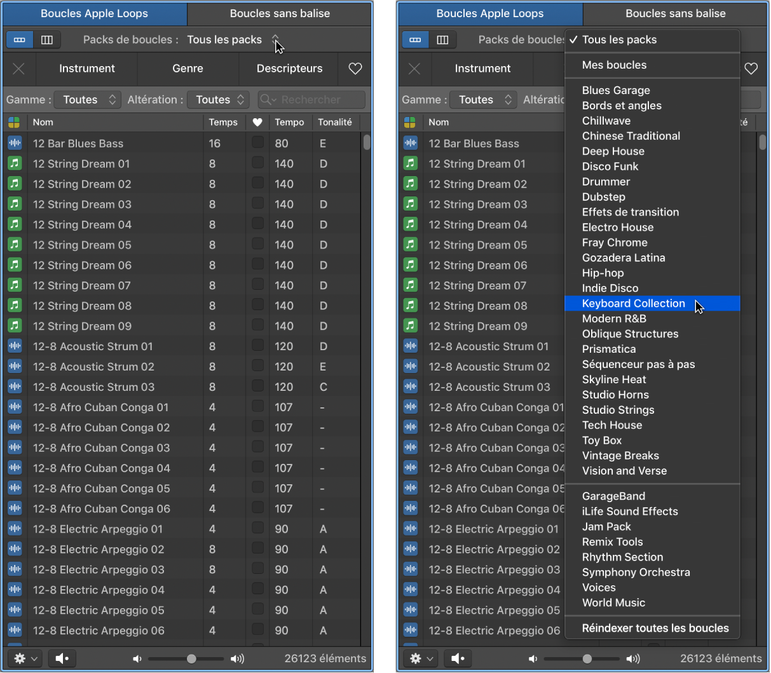Switch to column view in left panel
This screenshot has height=673, width=771.
pos(47,39)
